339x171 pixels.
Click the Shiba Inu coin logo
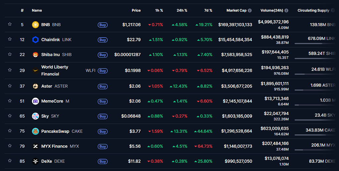pyautogui.click(x=35, y=55)
